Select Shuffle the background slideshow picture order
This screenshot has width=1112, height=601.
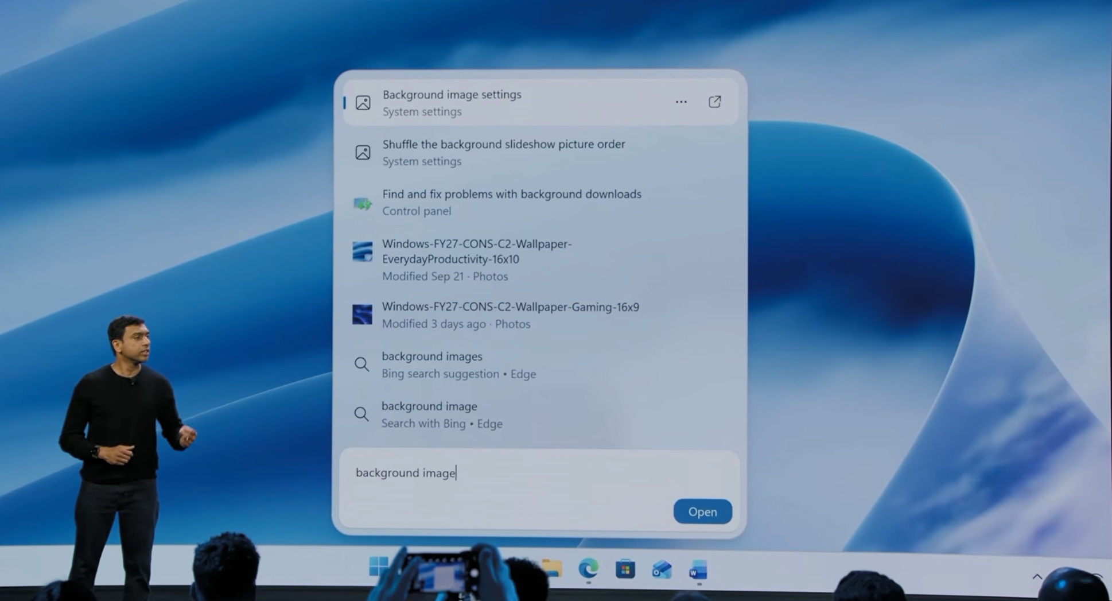(540, 152)
